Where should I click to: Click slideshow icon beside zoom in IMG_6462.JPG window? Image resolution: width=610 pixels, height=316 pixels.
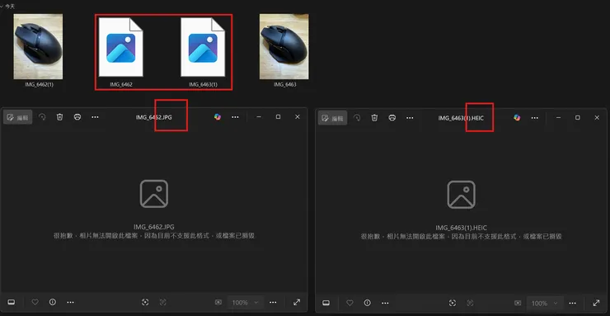[x=218, y=302]
